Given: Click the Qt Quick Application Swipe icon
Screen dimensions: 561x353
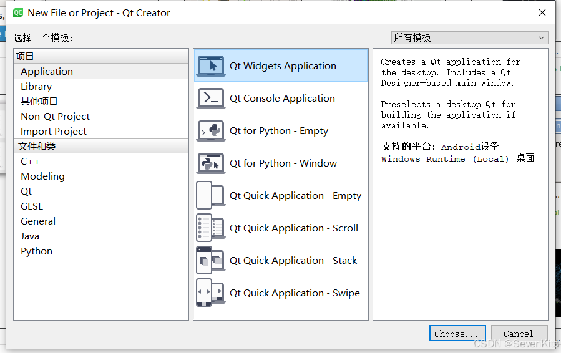Looking at the screenshot, I should click(x=211, y=293).
